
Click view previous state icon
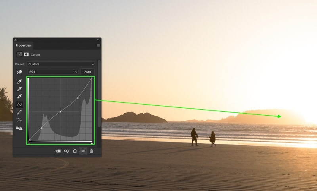coord(67,151)
